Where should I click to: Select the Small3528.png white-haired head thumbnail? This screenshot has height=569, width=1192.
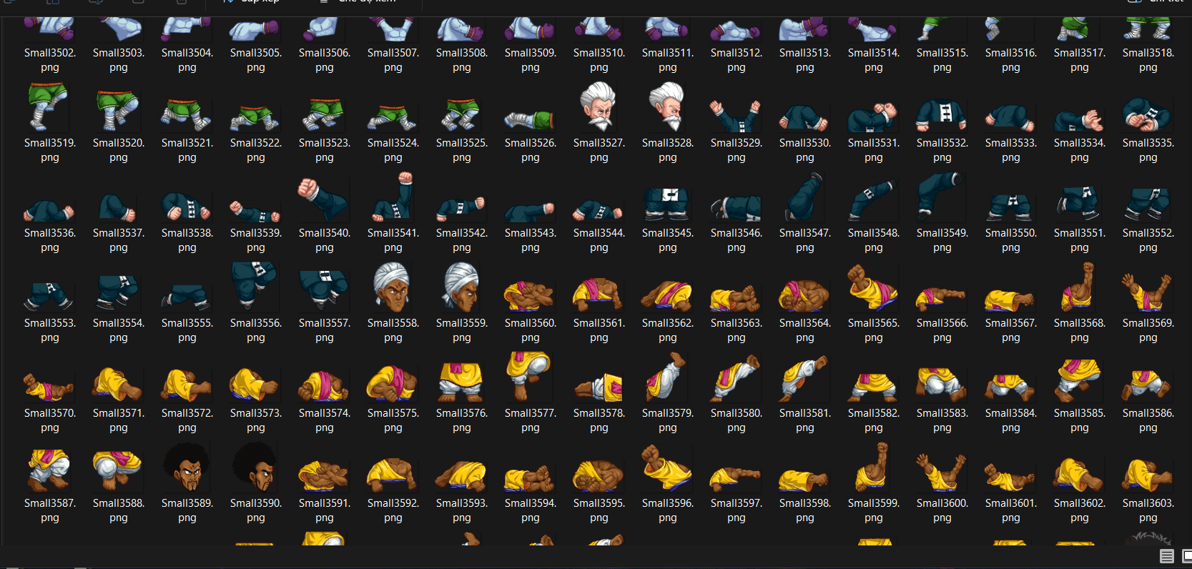(667, 107)
